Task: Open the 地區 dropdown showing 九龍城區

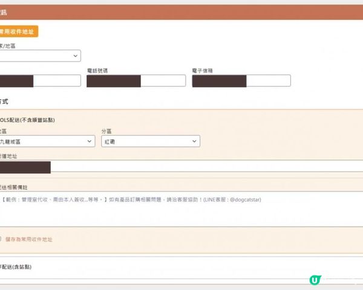Action: [47, 141]
